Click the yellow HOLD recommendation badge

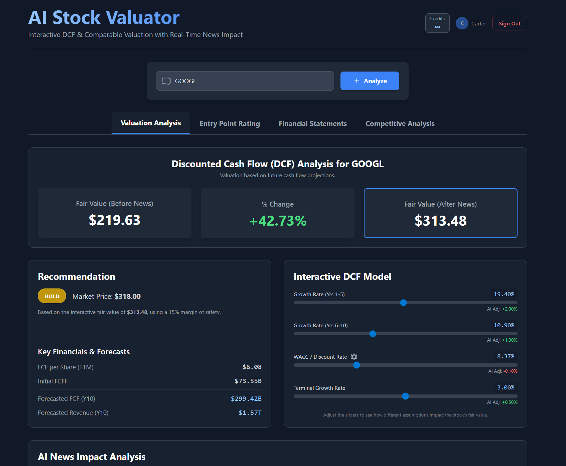click(x=52, y=296)
